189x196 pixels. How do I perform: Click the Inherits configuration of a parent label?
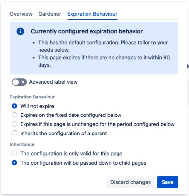(x=64, y=133)
